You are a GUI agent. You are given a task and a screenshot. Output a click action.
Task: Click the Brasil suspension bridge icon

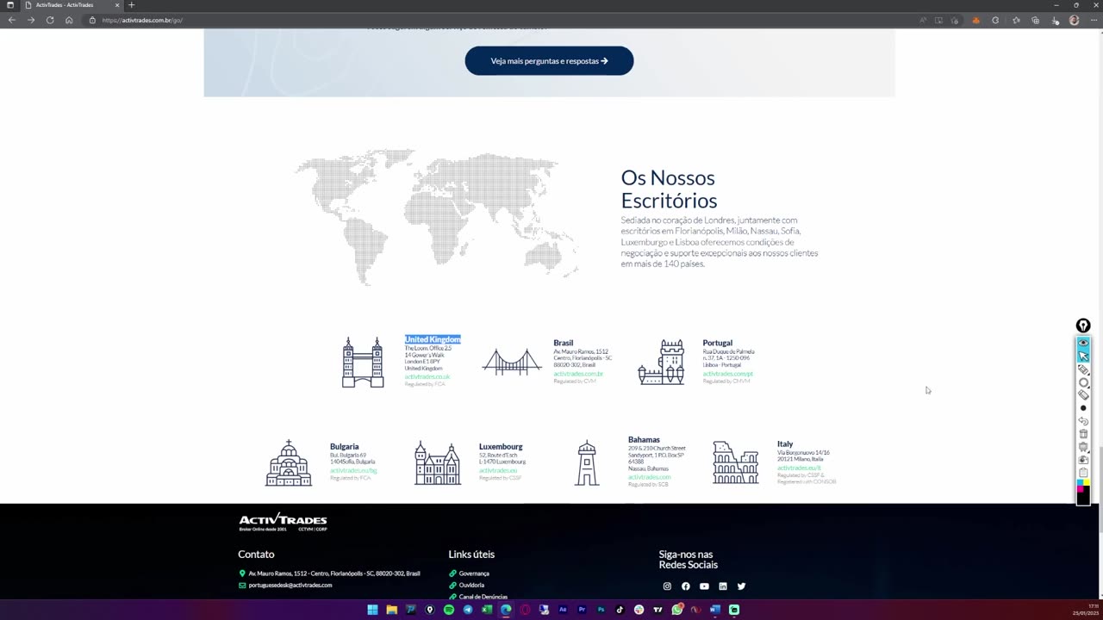[x=512, y=362]
